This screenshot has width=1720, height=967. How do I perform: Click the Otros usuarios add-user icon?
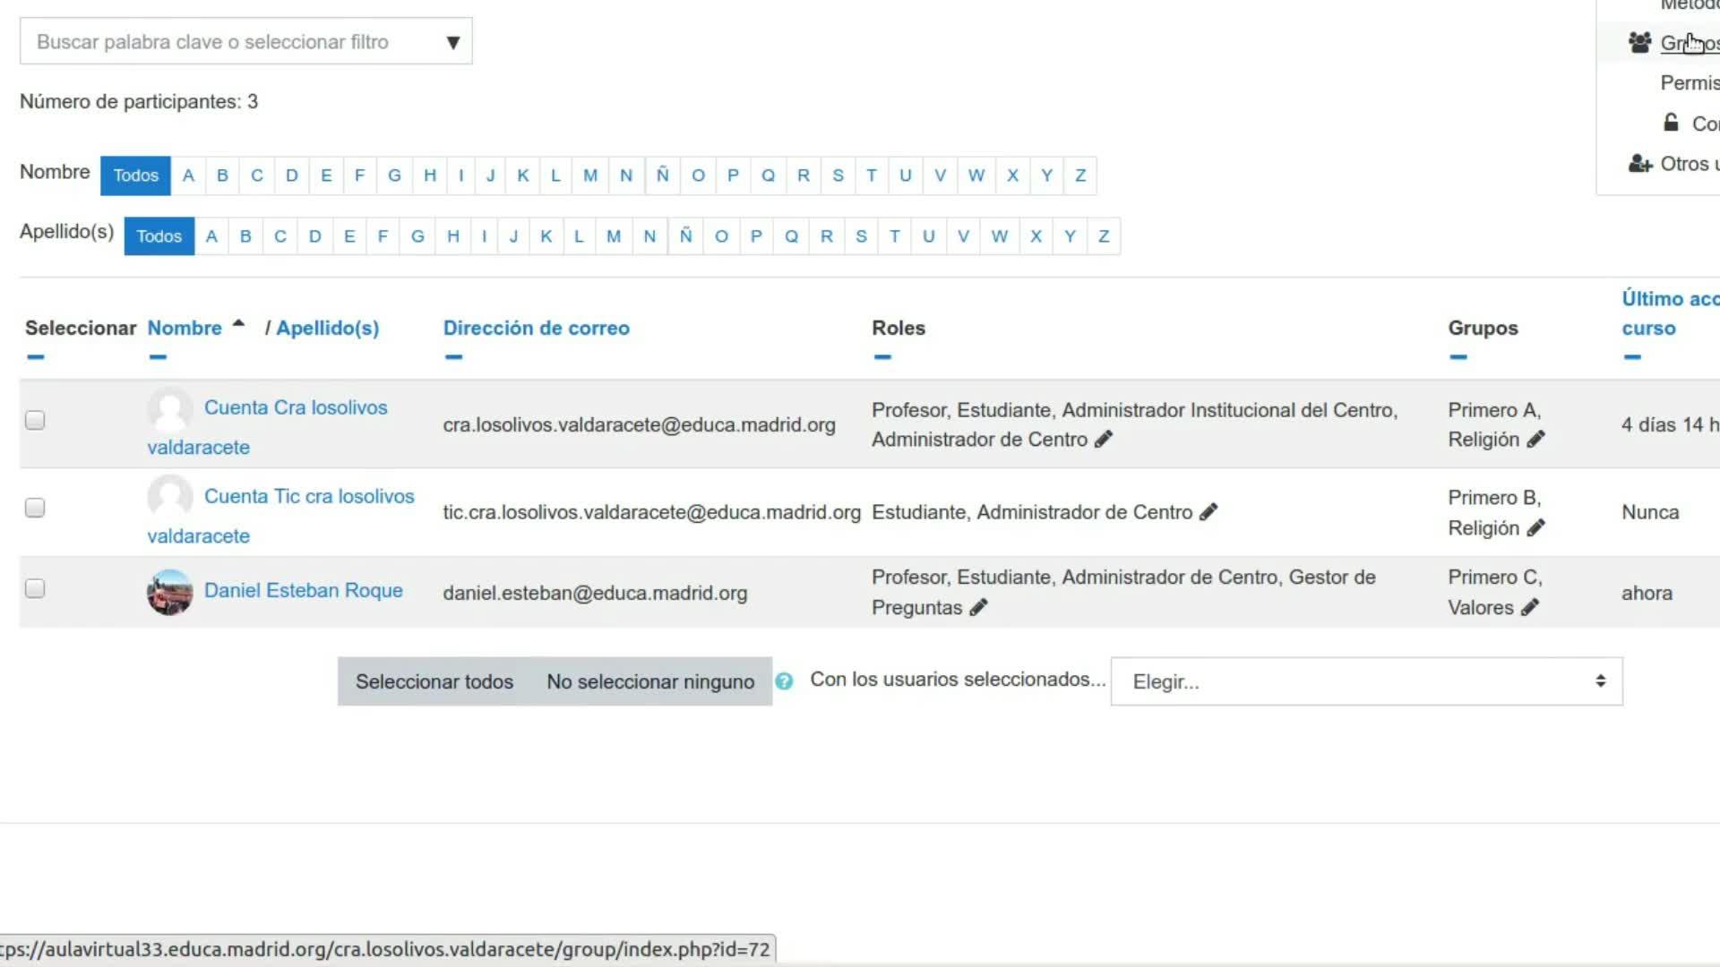(1639, 164)
